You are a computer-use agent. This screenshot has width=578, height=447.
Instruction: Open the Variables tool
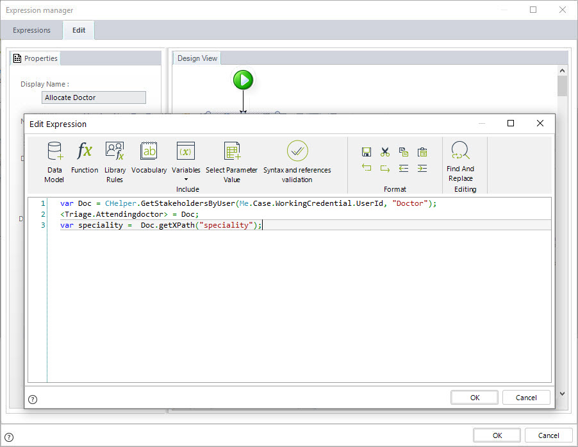point(186,158)
